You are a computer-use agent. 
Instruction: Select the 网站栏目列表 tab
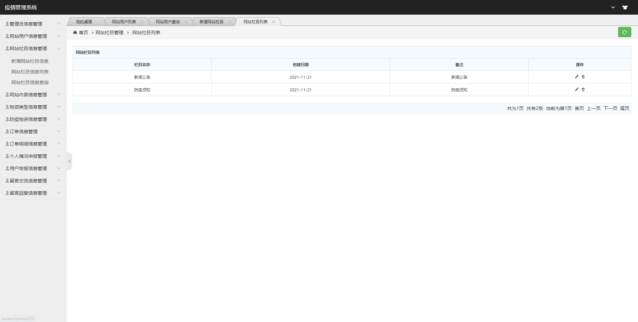click(256, 22)
